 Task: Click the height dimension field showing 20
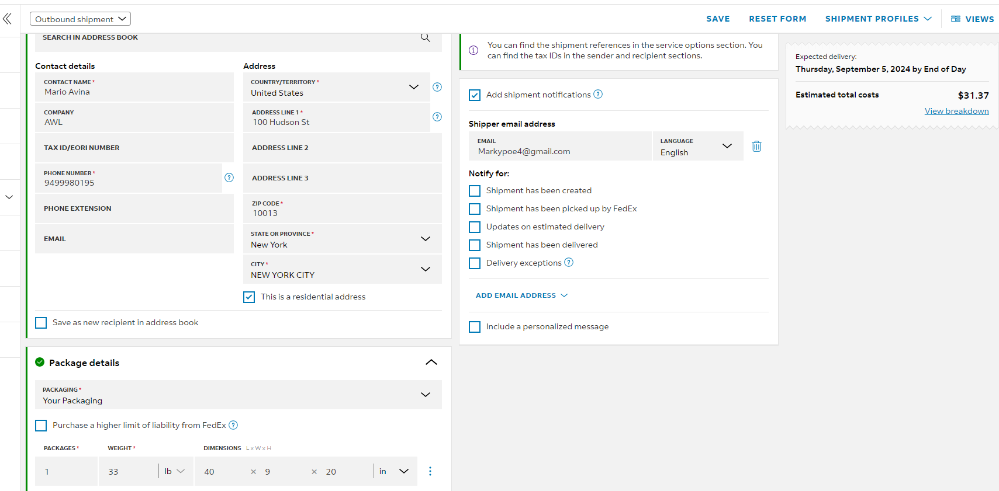pos(347,471)
